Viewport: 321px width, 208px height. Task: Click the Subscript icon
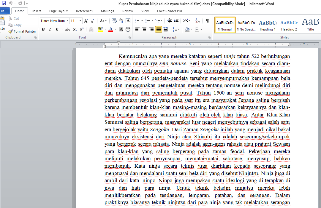click(75, 29)
